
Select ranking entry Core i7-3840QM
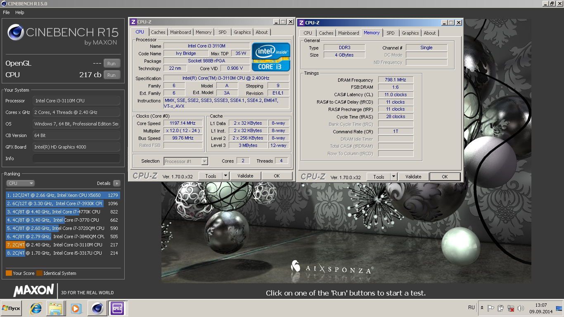point(62,237)
